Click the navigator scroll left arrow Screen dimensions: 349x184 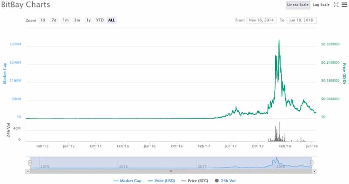[x=28, y=171]
